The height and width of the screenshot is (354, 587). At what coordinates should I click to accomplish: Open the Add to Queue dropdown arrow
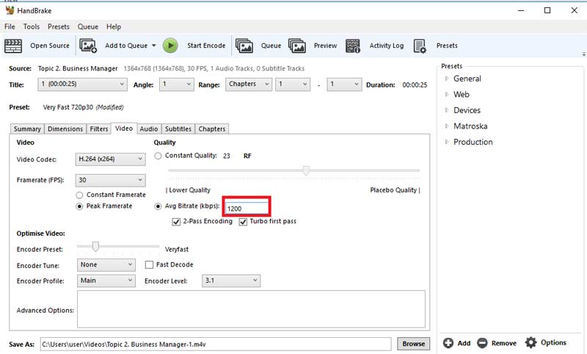click(x=154, y=46)
